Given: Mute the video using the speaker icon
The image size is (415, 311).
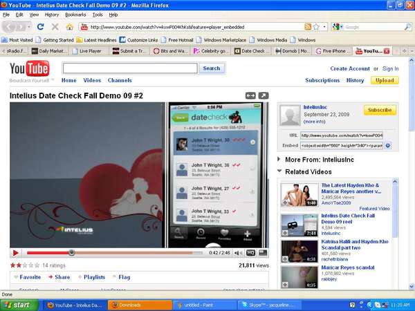Looking at the screenshot, I should [238, 253].
